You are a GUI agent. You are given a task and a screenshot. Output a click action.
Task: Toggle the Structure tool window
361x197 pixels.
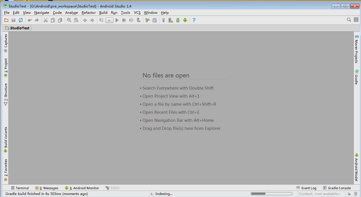click(x=6, y=94)
